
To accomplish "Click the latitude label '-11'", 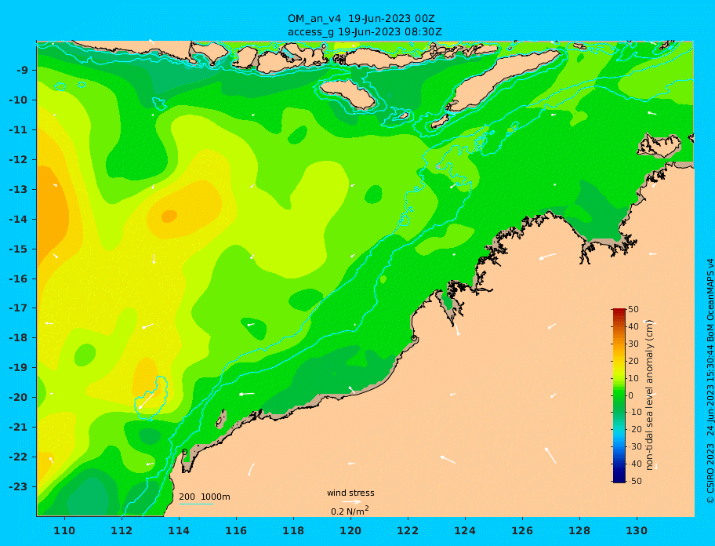I will [19, 129].
